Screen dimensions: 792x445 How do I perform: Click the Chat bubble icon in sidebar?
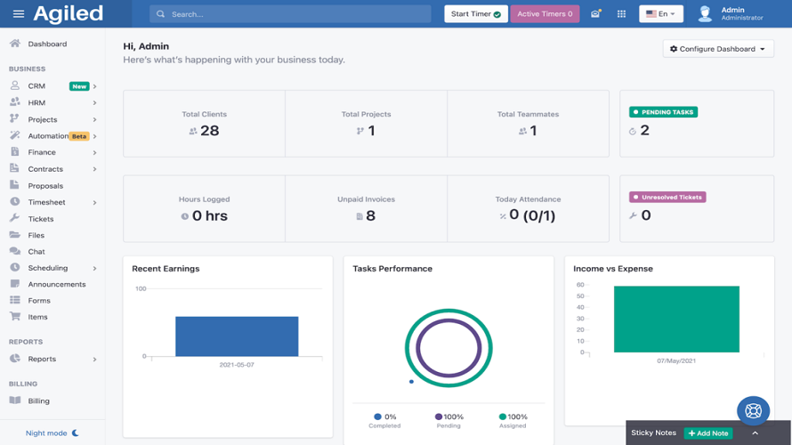[14, 252]
